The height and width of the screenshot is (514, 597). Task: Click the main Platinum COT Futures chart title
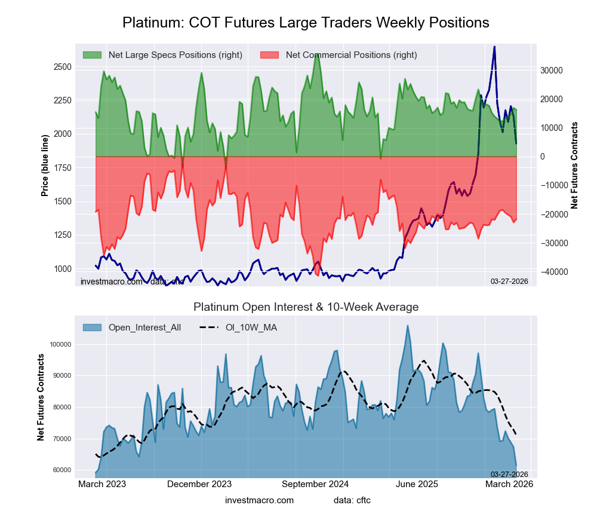[x=306, y=23]
